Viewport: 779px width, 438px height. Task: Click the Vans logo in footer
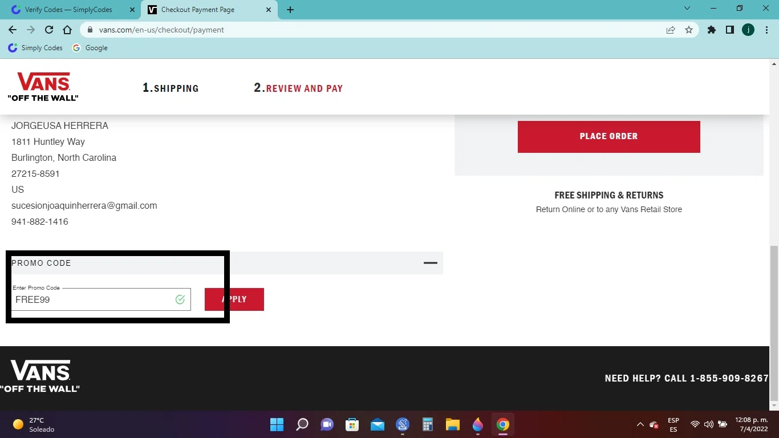click(40, 376)
